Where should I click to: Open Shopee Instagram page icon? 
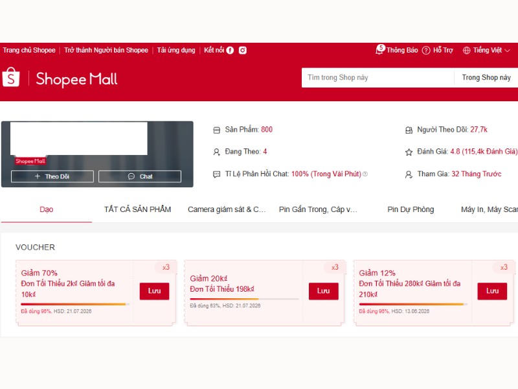[x=242, y=51]
